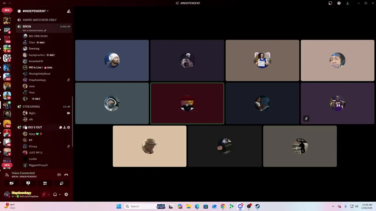Edit ISO 5 OUT channel settings gear

(68, 127)
